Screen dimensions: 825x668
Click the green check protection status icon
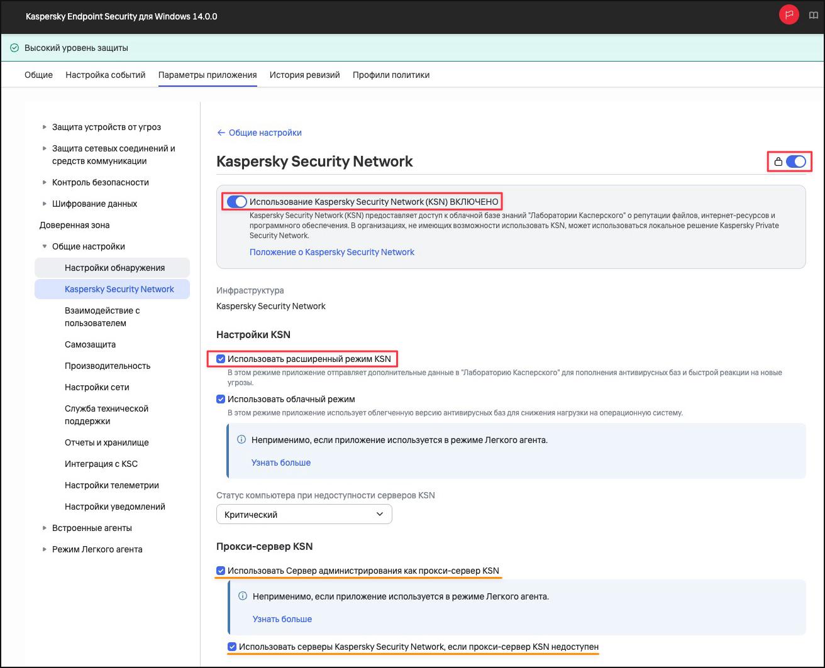pos(14,48)
